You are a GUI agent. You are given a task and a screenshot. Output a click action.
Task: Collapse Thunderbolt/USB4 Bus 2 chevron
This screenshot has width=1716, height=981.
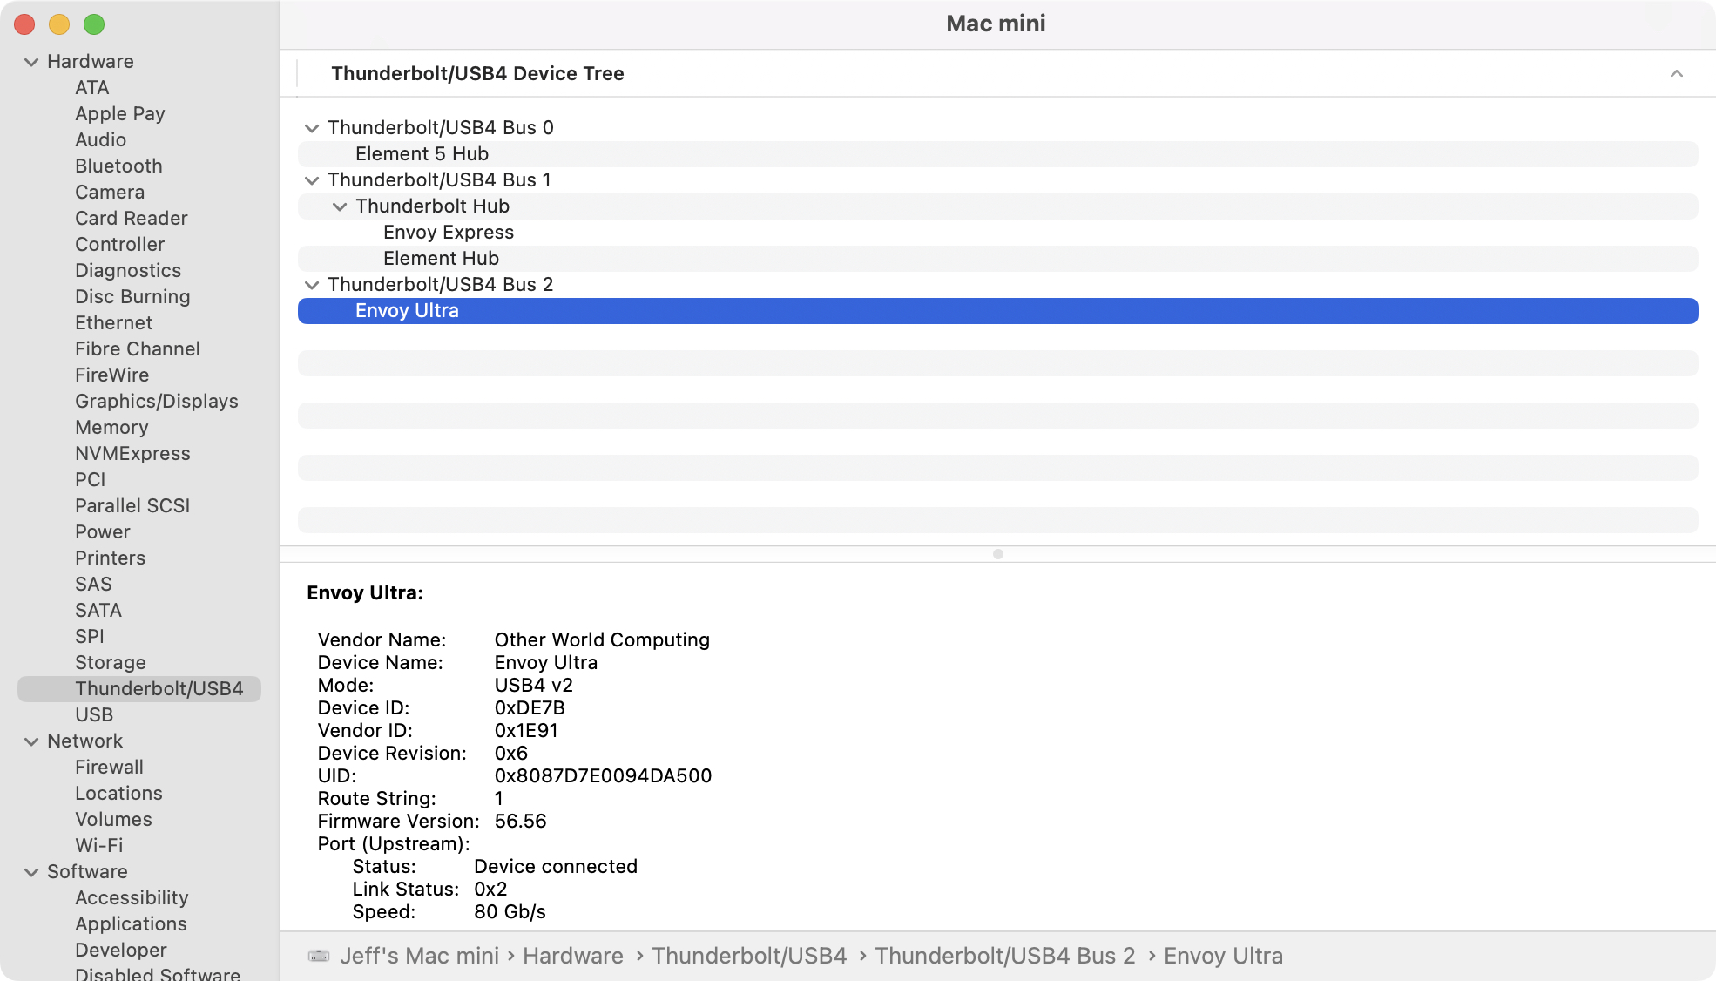tap(312, 285)
